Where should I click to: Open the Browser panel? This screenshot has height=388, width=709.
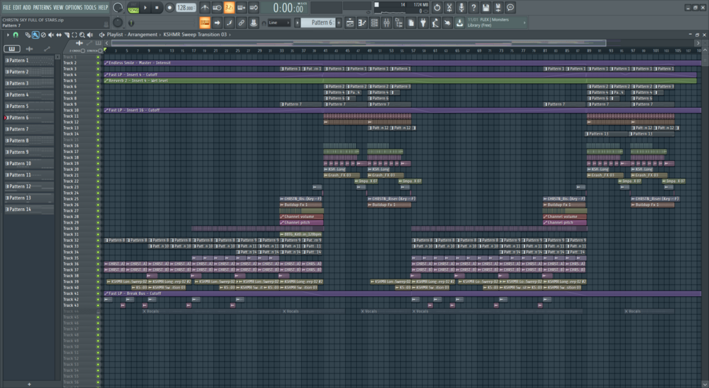coord(399,23)
